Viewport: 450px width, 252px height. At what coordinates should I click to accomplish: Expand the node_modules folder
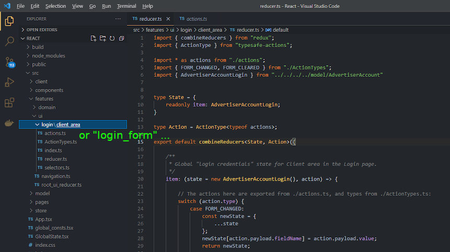49,55
